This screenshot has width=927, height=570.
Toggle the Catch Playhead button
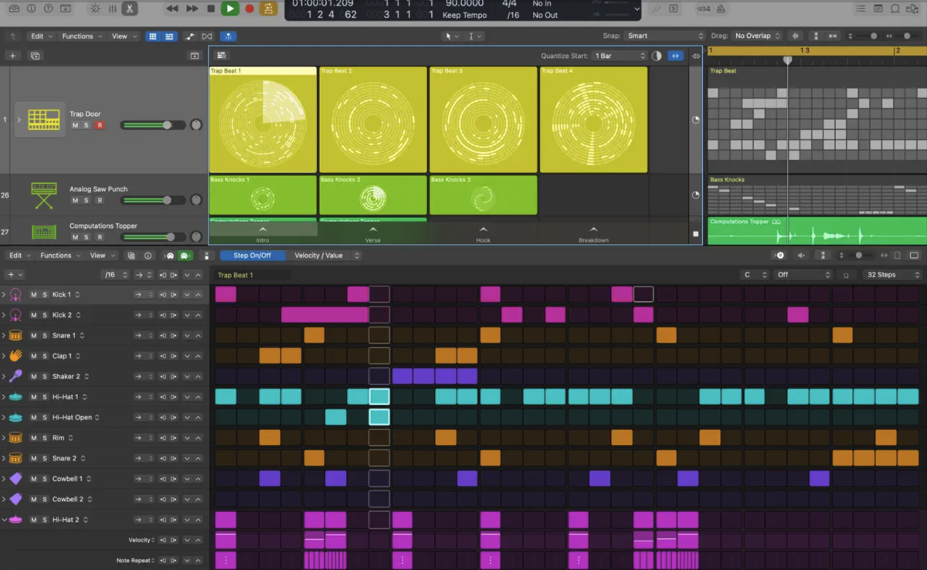229,36
